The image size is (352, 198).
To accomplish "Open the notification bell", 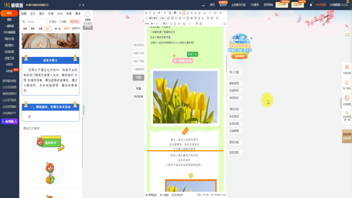I will coord(311,5).
